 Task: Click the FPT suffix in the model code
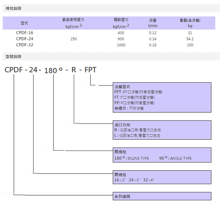(90, 70)
